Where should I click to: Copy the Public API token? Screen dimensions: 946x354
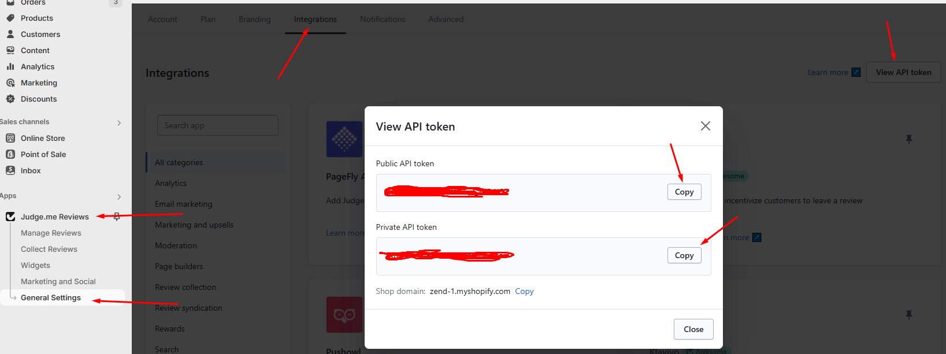(x=684, y=192)
